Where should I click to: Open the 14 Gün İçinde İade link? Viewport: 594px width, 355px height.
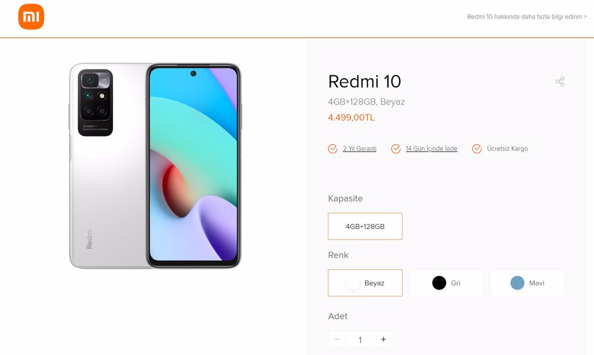coord(432,148)
